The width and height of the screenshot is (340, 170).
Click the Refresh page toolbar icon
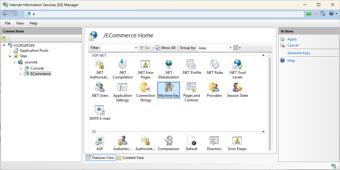308,14
